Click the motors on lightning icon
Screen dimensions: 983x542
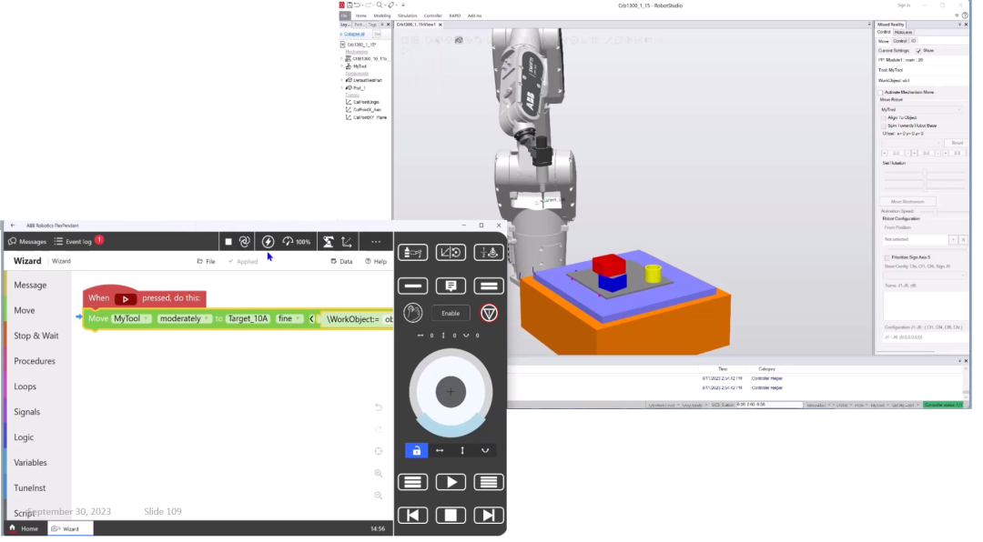(268, 242)
